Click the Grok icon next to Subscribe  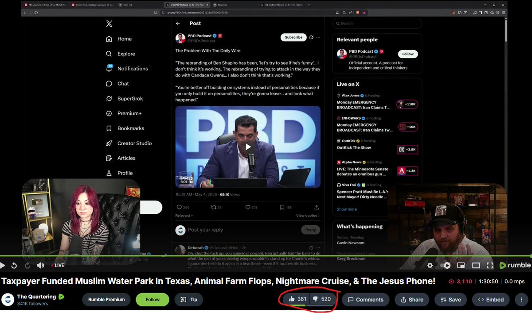tap(312, 37)
